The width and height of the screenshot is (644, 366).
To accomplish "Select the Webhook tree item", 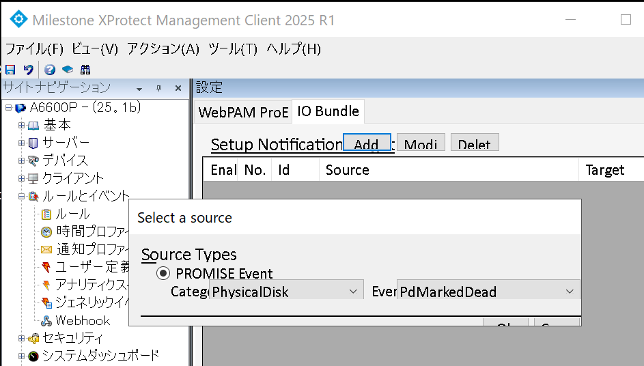I will point(83,320).
